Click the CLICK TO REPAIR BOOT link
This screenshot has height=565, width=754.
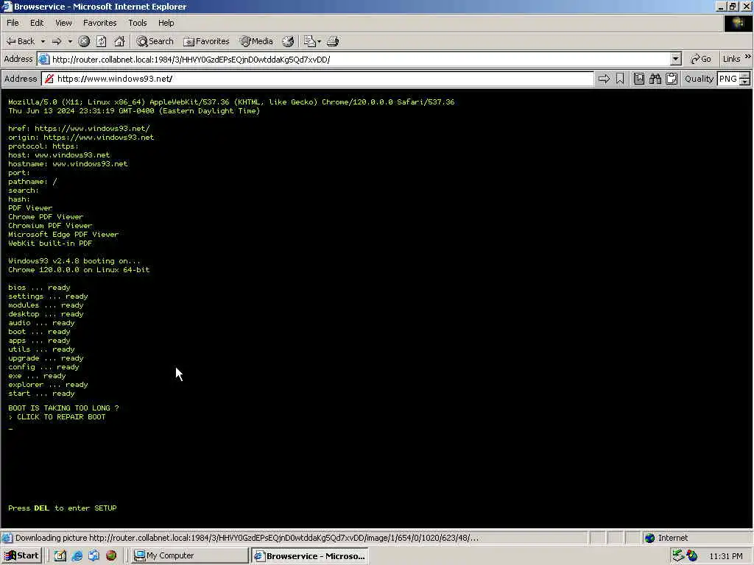click(x=61, y=417)
